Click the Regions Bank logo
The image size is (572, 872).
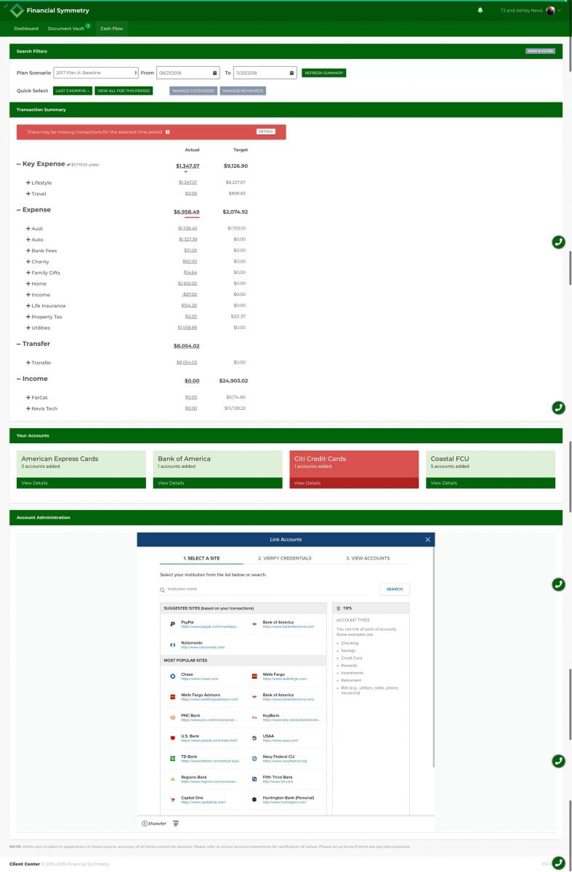click(x=172, y=779)
